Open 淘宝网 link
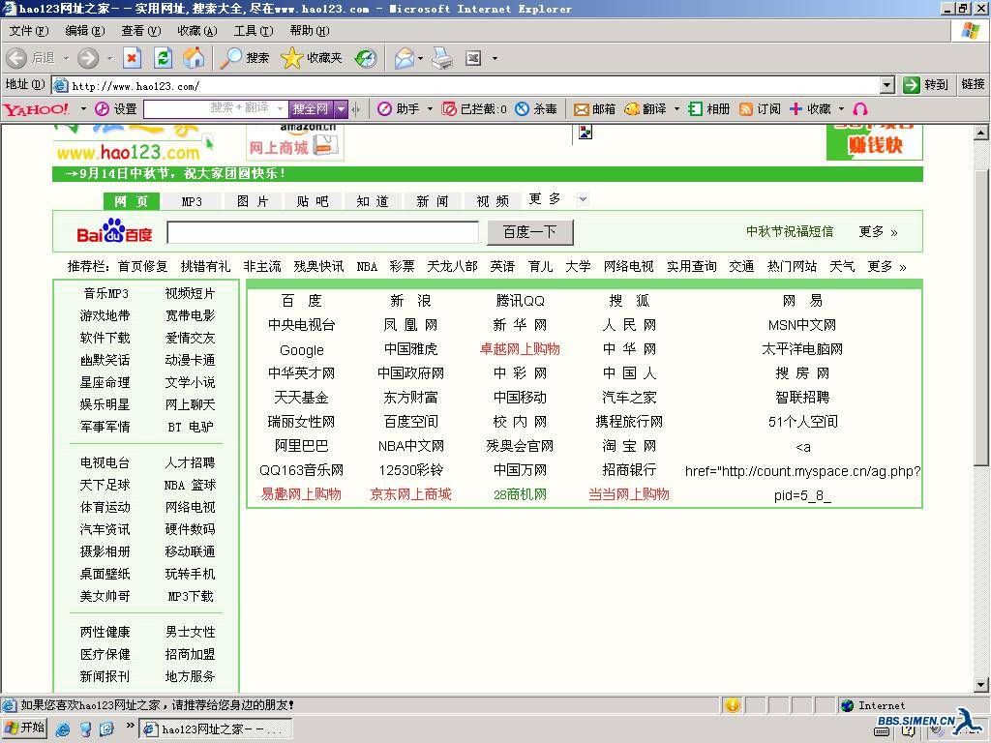Image resolution: width=991 pixels, height=743 pixels. point(629,445)
